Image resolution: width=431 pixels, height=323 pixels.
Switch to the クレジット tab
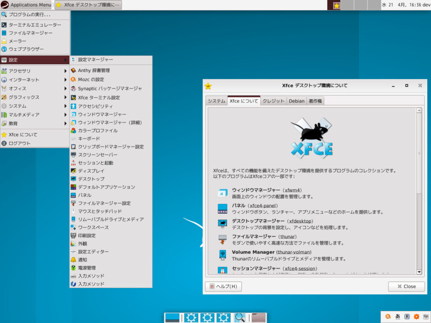(x=273, y=101)
